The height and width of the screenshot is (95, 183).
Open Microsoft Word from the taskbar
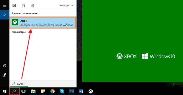(81, 91)
